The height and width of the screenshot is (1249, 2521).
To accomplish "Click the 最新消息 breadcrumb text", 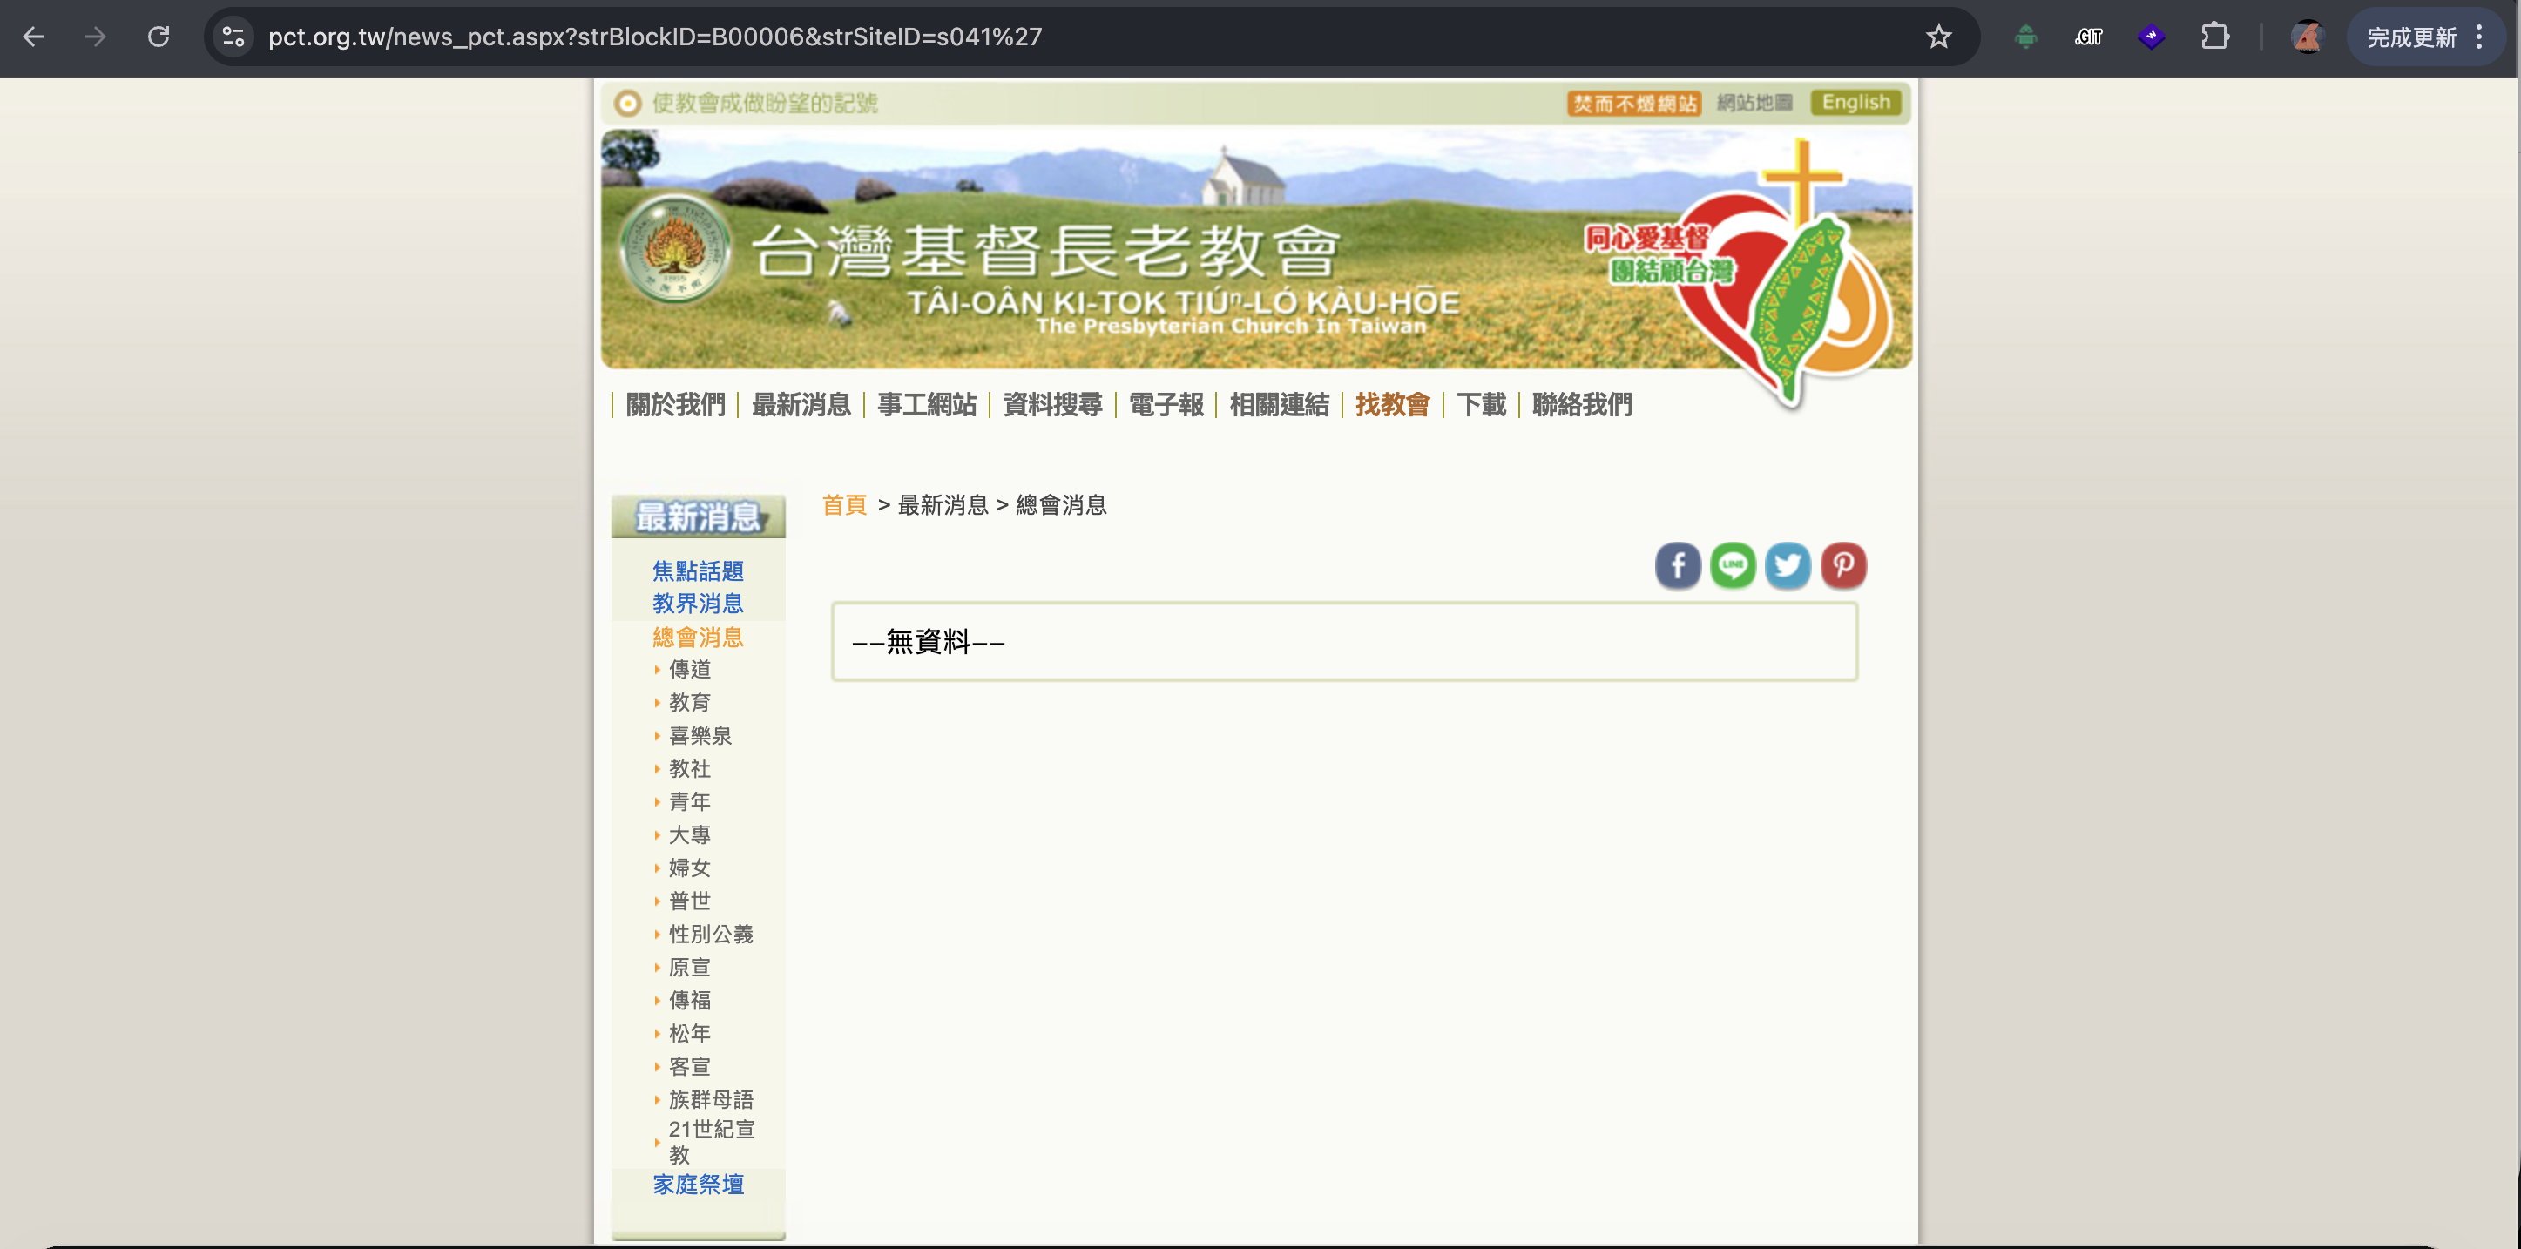I will [943, 505].
